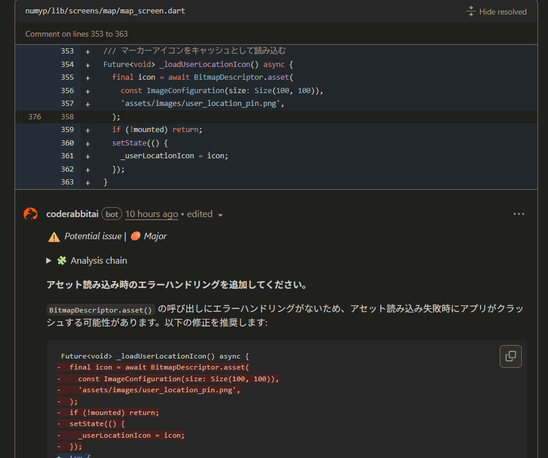Copy the suggested code block
The image size is (548, 458).
[510, 356]
